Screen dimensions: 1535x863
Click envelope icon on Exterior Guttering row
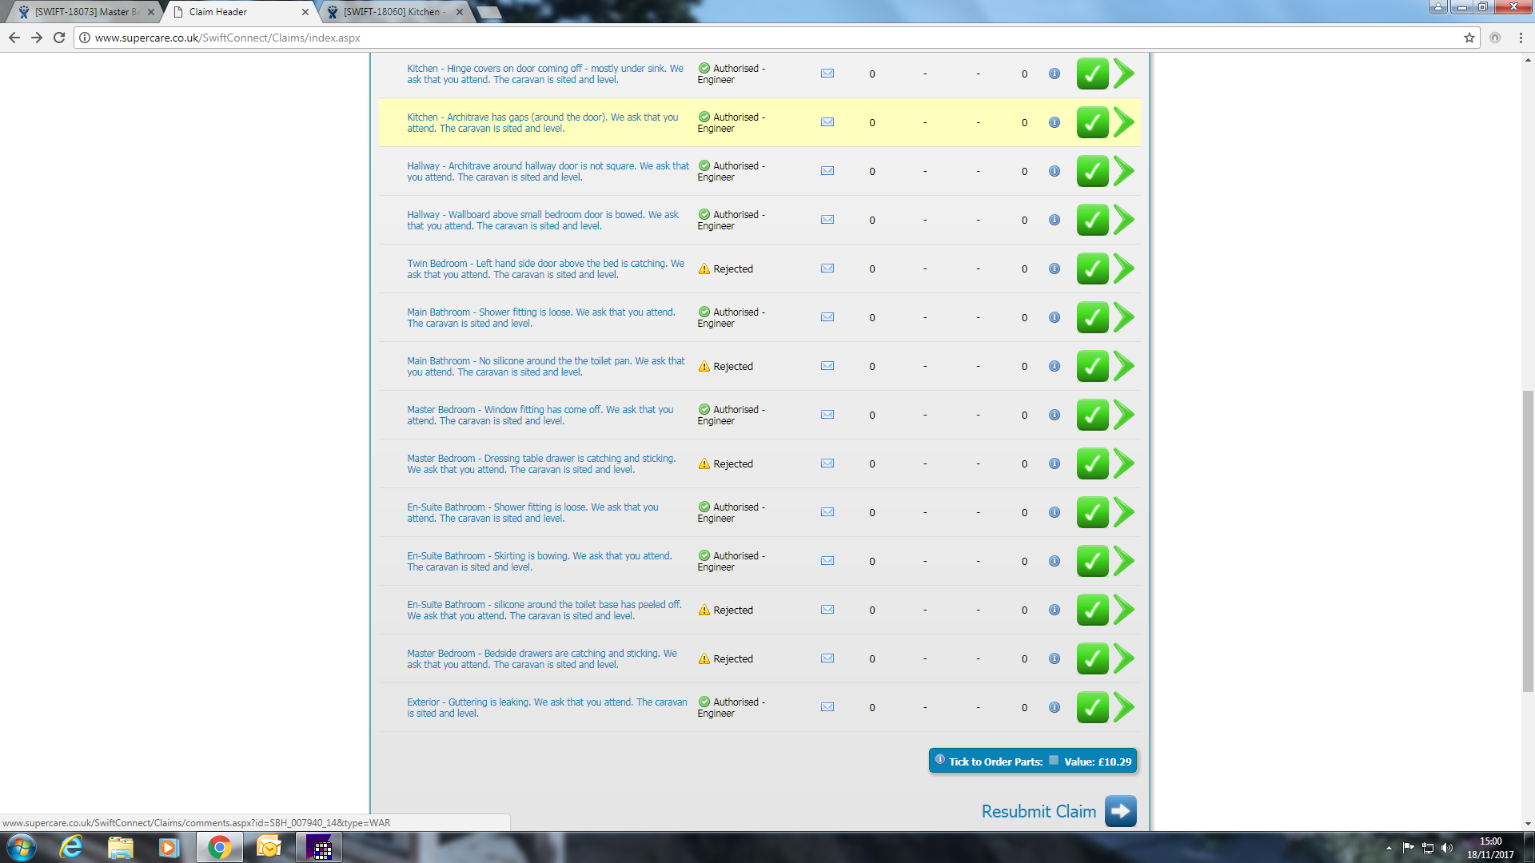click(x=827, y=707)
